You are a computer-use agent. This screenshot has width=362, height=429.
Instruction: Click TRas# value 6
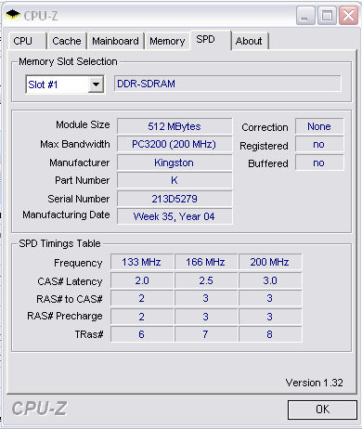[141, 334]
